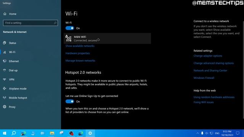Click the M&N WiFi secured signal icon
The image size is (244, 137).
(x=69, y=38)
